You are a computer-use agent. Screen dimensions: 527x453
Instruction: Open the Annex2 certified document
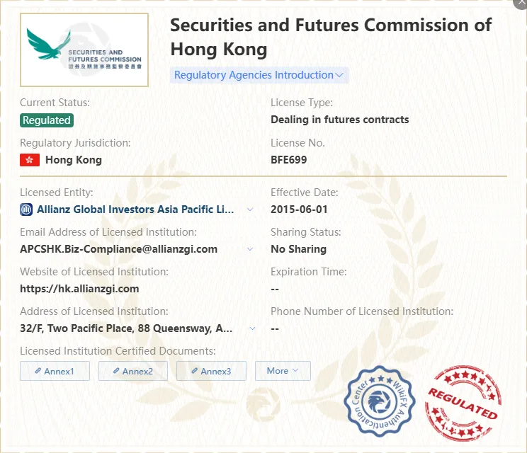click(133, 371)
